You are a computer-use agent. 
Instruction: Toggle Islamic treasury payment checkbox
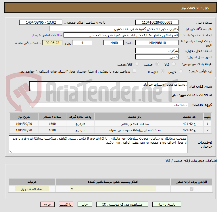[134, 71]
